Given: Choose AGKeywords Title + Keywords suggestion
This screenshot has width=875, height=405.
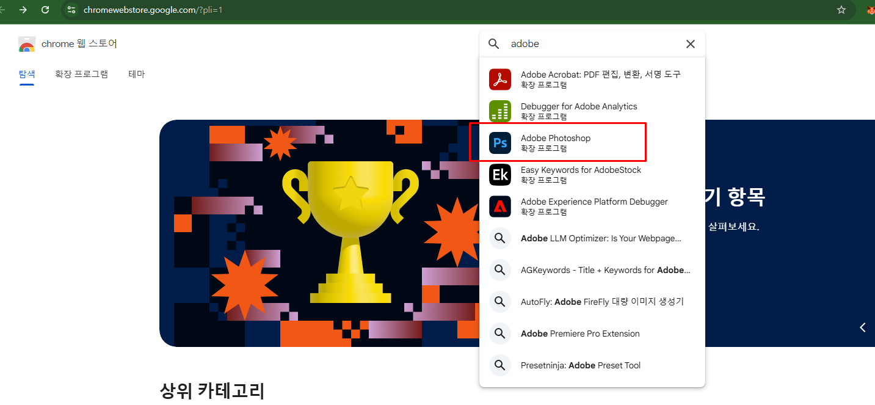Looking at the screenshot, I should click(x=592, y=270).
